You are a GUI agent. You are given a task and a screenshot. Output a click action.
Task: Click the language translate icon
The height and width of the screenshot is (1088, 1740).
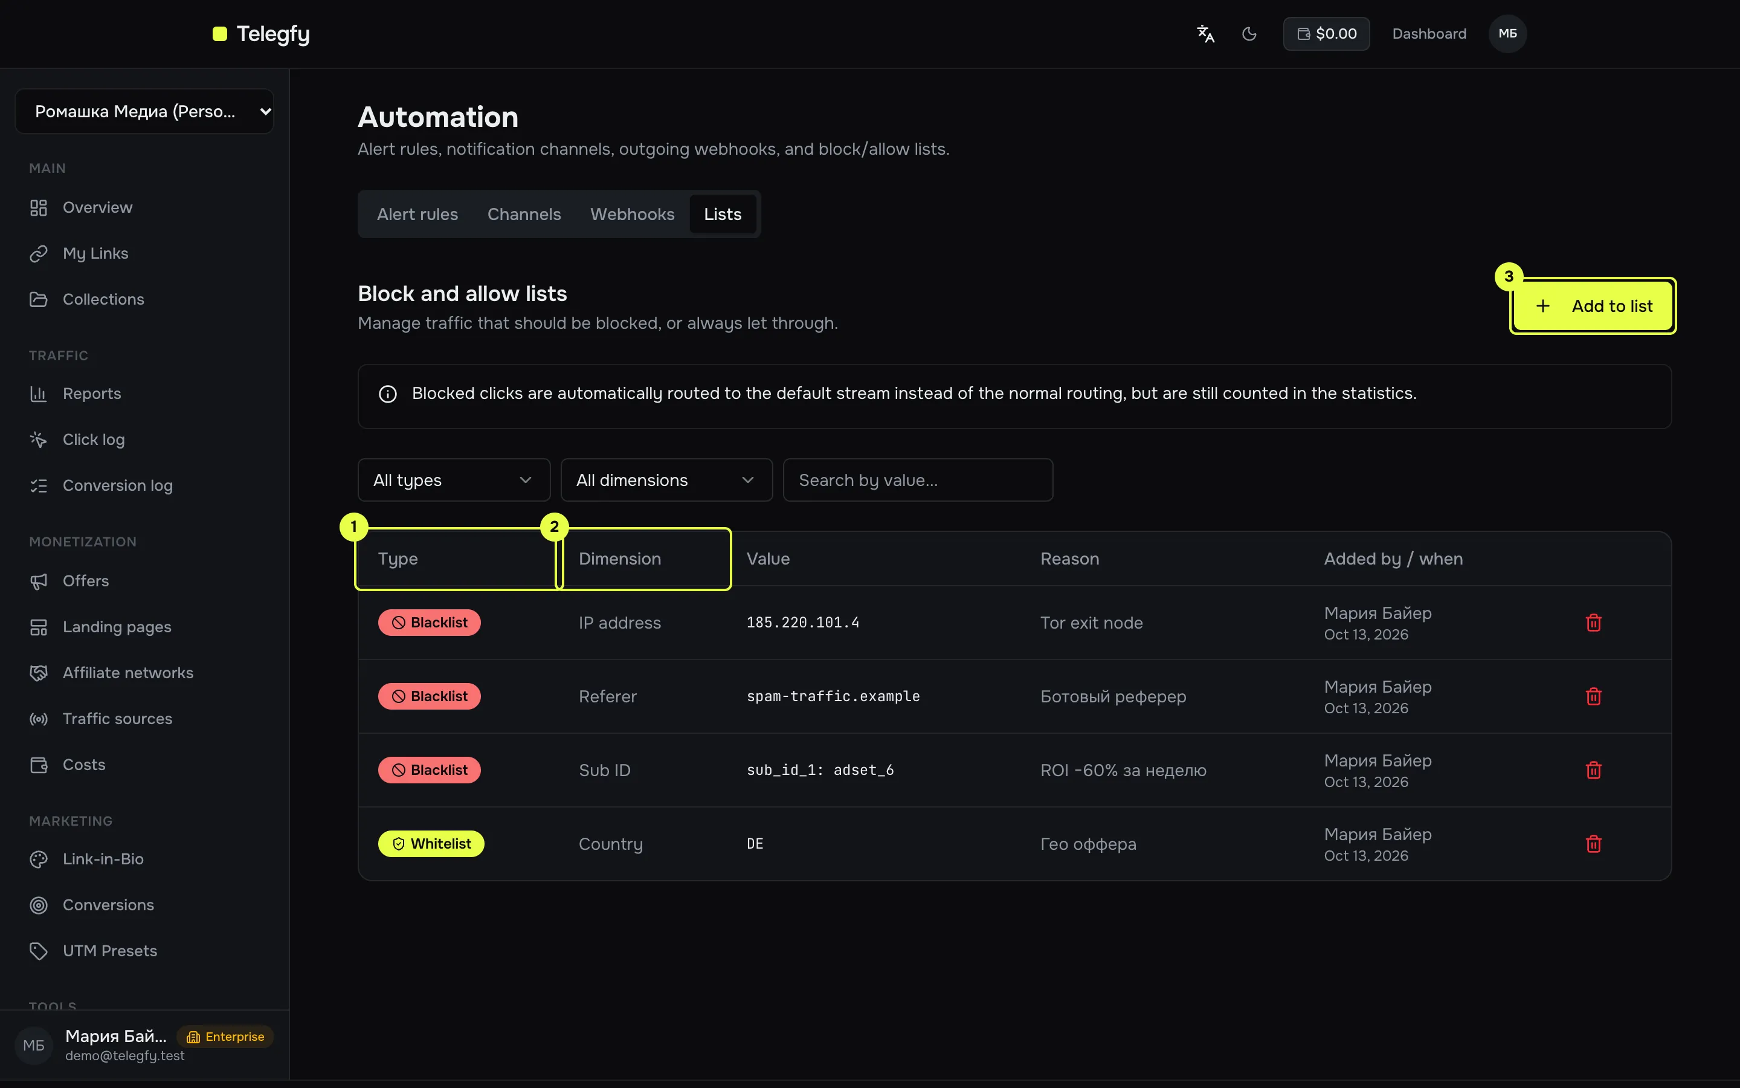1205,34
